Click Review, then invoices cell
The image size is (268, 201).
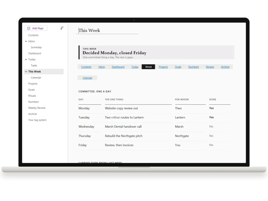point(119,145)
